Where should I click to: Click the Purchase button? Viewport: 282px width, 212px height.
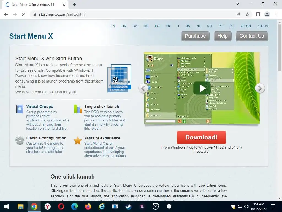[195, 36]
